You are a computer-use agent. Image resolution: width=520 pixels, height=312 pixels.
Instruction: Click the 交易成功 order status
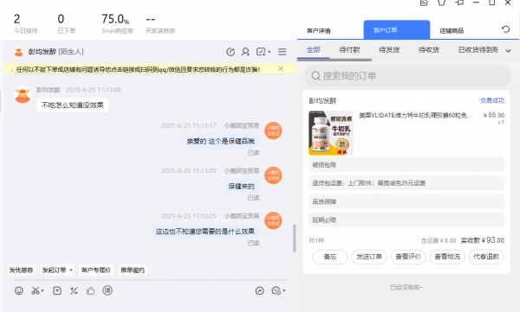click(x=492, y=100)
